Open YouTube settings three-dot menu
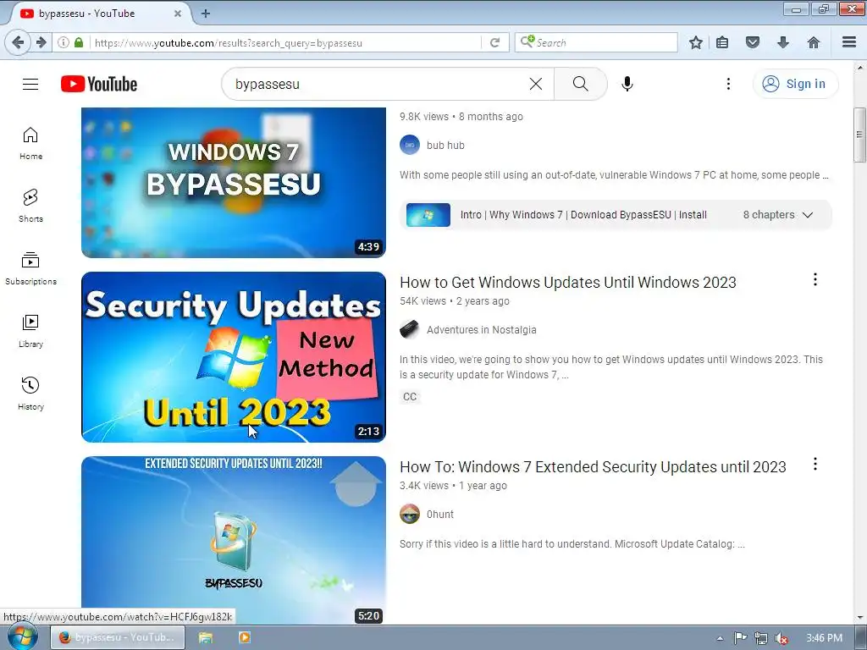The image size is (867, 650). click(x=728, y=84)
